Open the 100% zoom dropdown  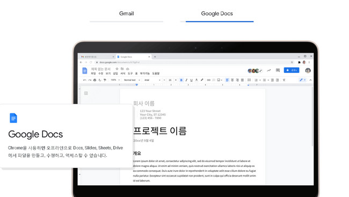115,80
